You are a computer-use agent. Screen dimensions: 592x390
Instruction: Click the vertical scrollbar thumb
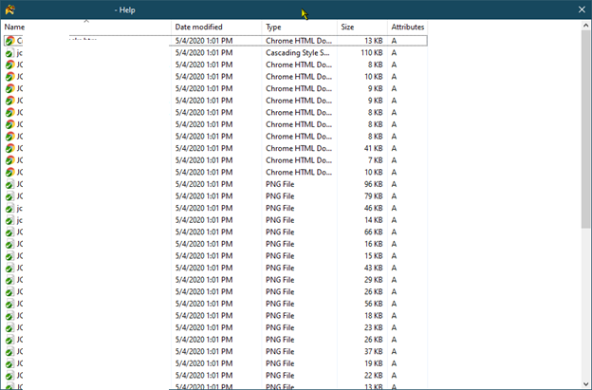click(585, 129)
